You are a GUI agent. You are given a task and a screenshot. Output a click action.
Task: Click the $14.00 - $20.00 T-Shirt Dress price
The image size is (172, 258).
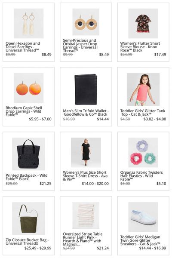tap(95, 184)
